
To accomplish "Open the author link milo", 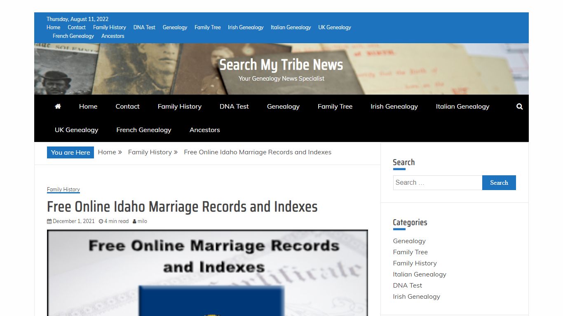I will (x=142, y=221).
